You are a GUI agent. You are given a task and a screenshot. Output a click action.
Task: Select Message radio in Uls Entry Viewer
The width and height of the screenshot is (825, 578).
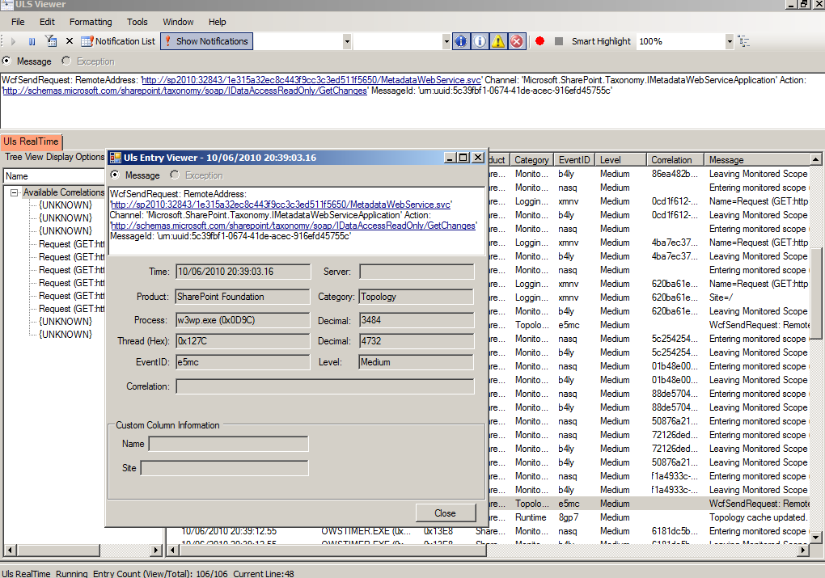click(x=115, y=175)
